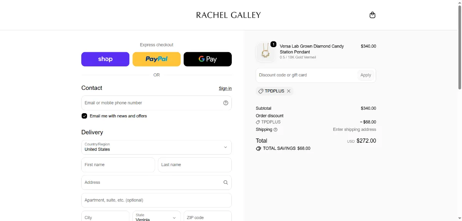Click the Last name field

click(x=195, y=165)
